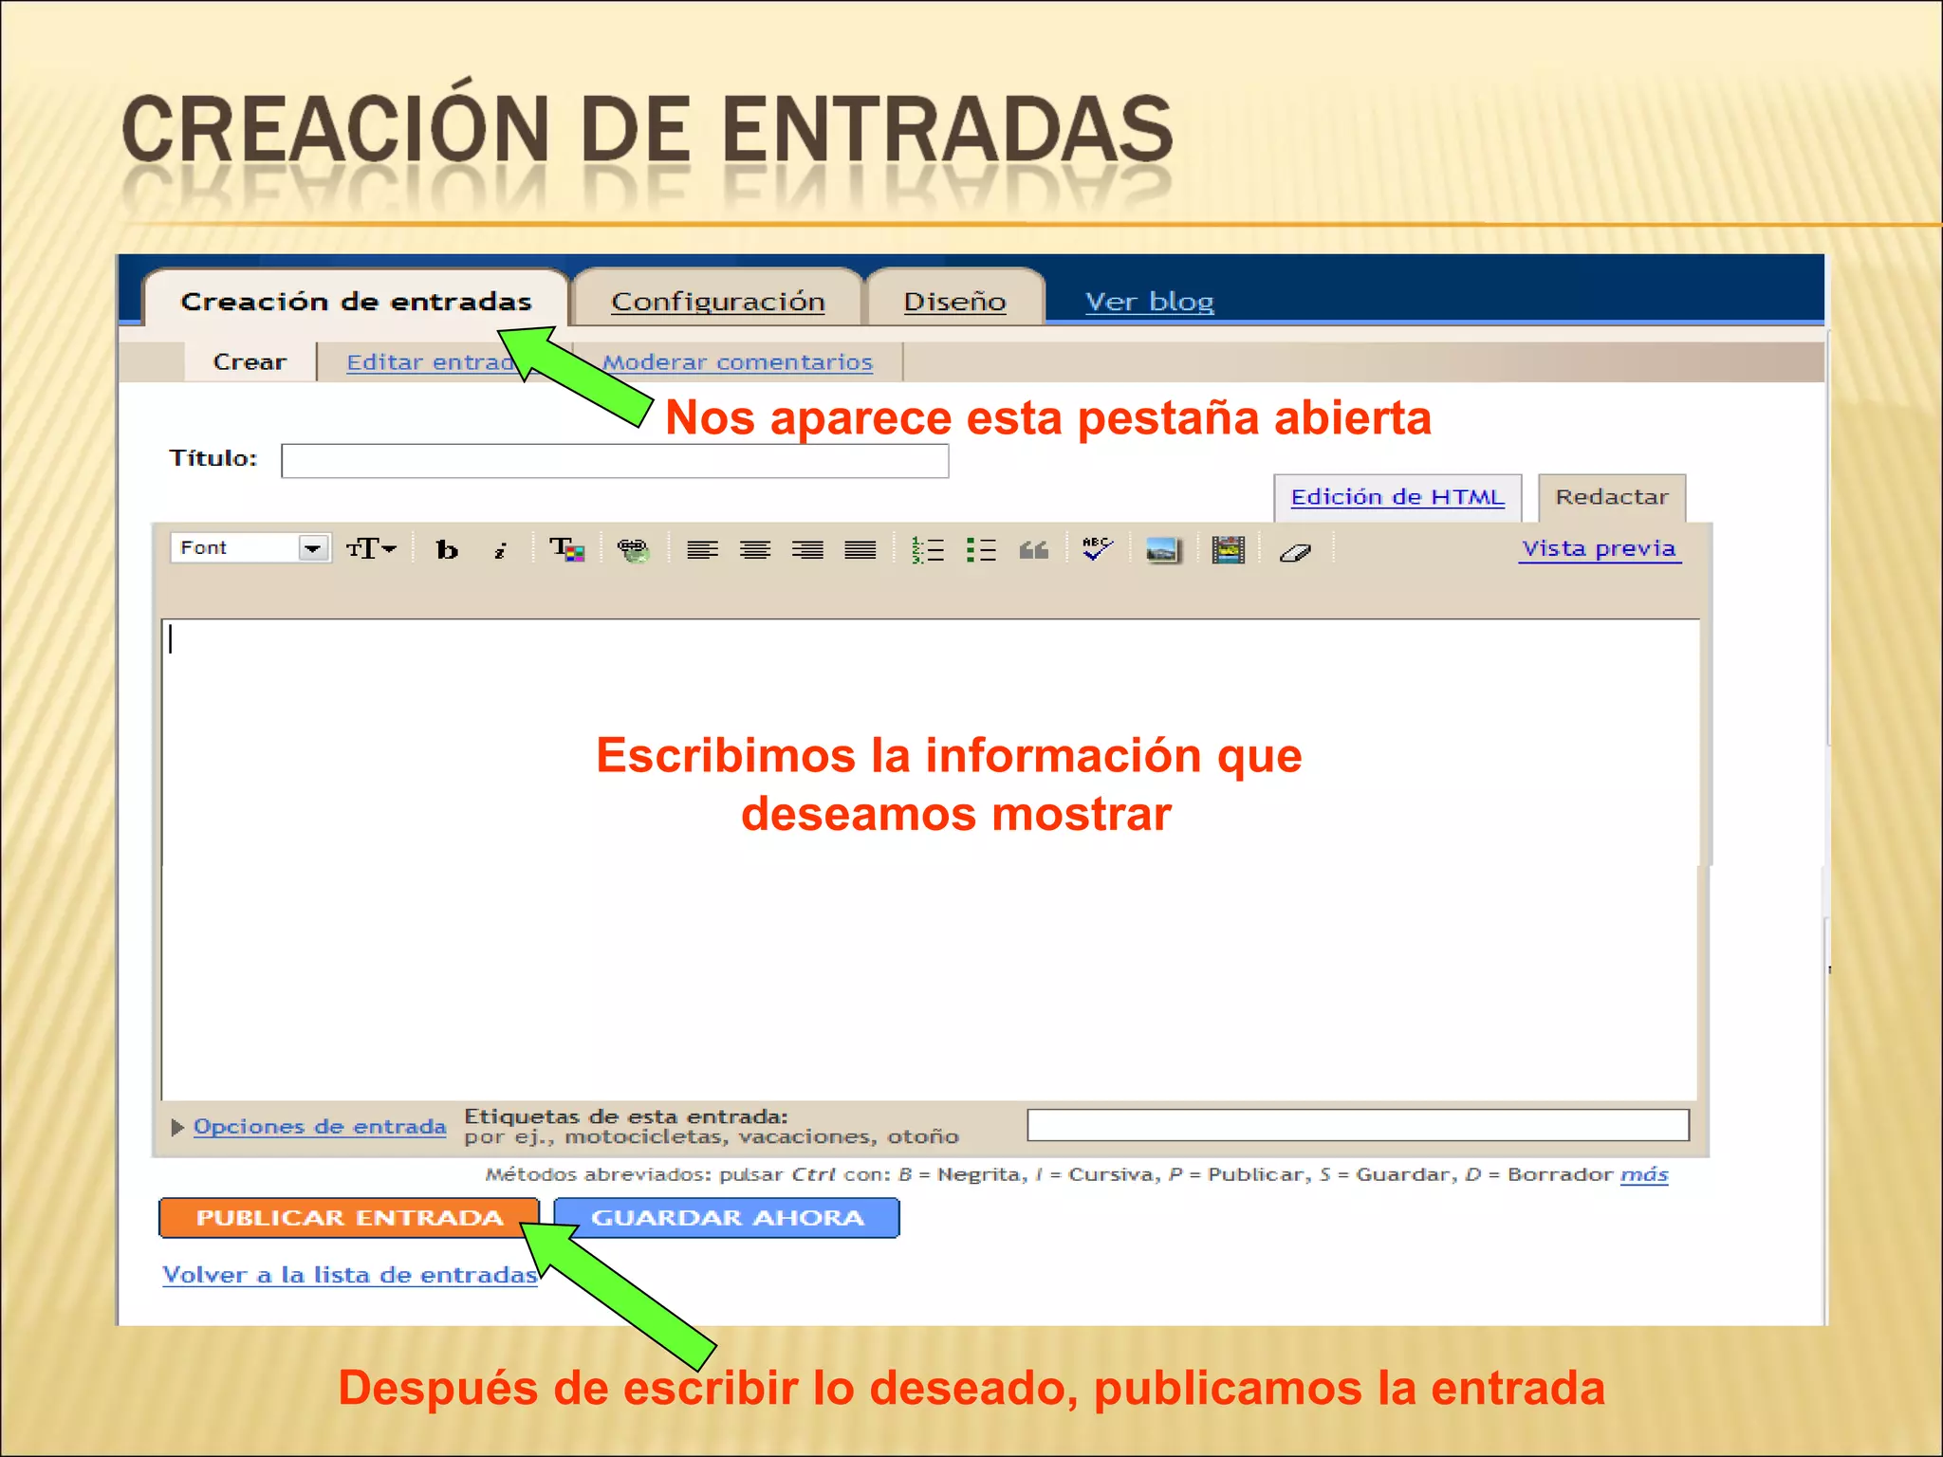1943x1457 pixels.
Task: Insert a hyperlink with the link icon
Action: (633, 549)
